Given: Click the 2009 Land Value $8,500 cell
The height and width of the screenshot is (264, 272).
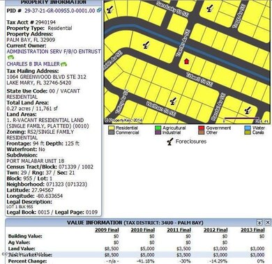Looking at the screenshot, I should 112,249.
